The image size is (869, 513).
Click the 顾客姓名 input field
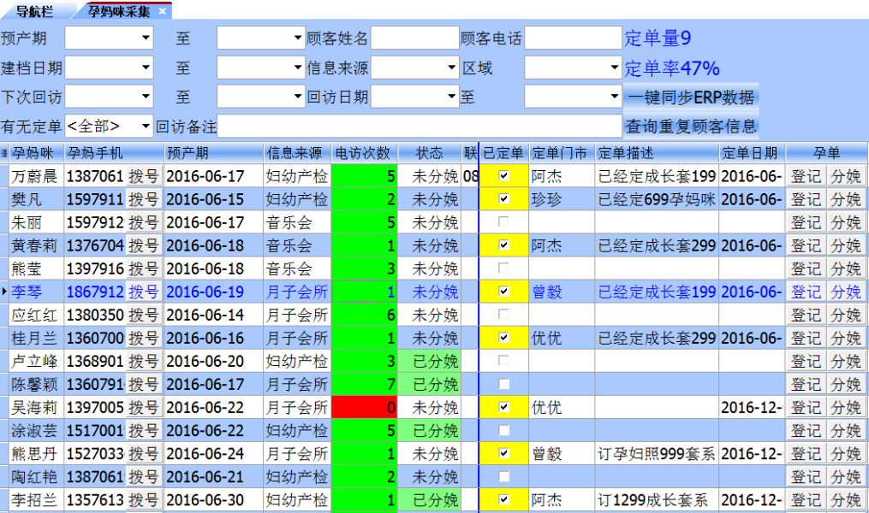[414, 38]
